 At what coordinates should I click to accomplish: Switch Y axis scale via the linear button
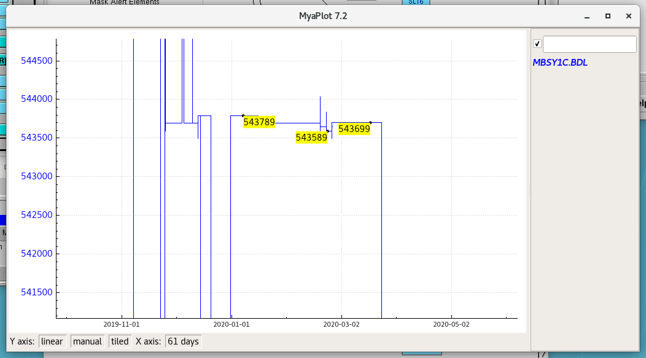(x=52, y=341)
